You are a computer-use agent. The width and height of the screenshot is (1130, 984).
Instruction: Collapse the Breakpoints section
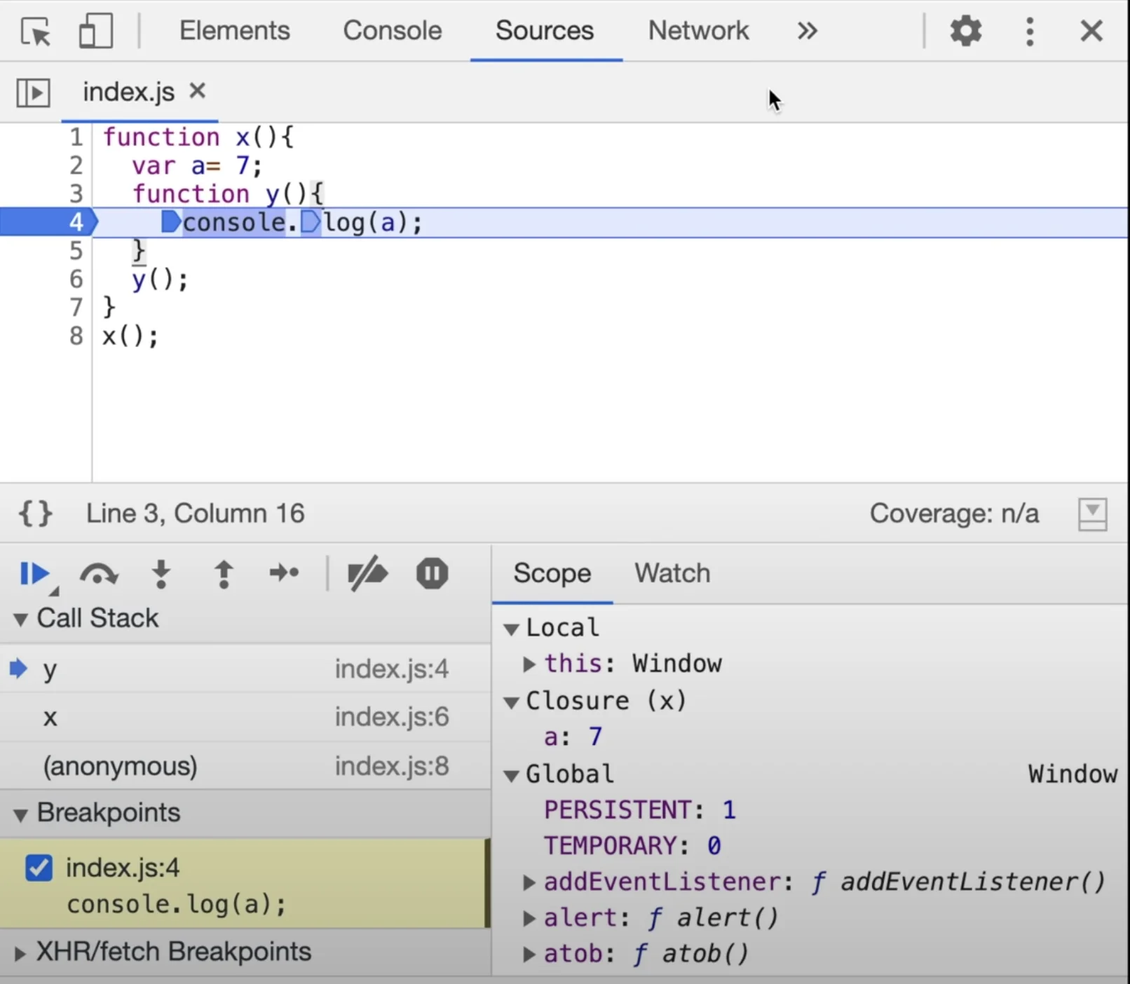click(x=20, y=814)
